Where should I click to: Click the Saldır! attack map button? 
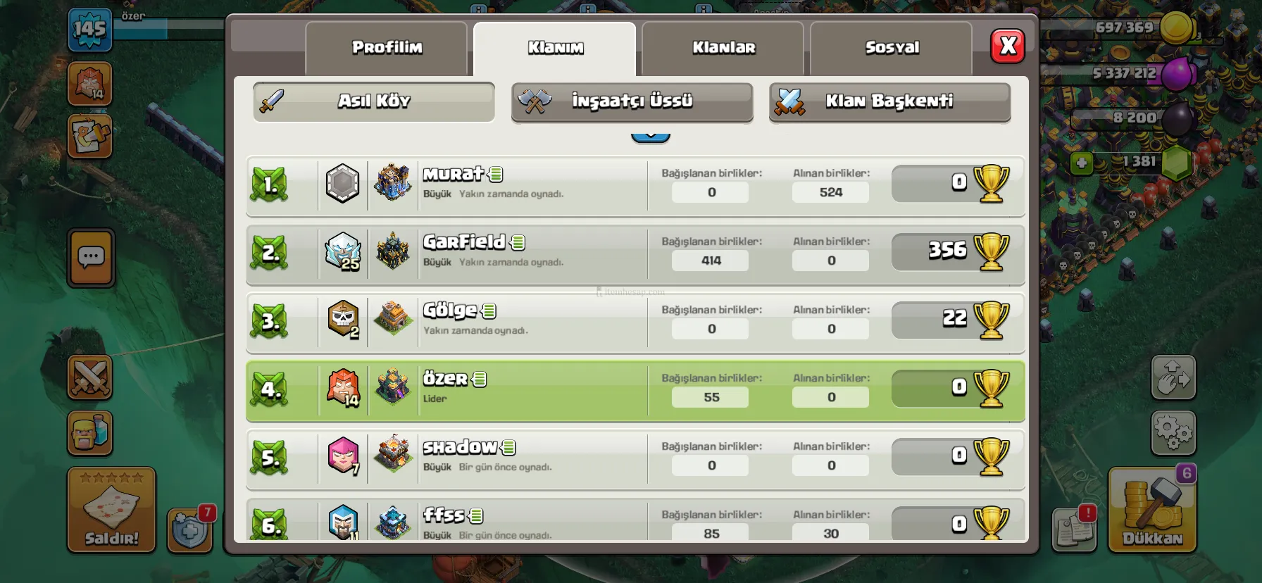pyautogui.click(x=111, y=510)
